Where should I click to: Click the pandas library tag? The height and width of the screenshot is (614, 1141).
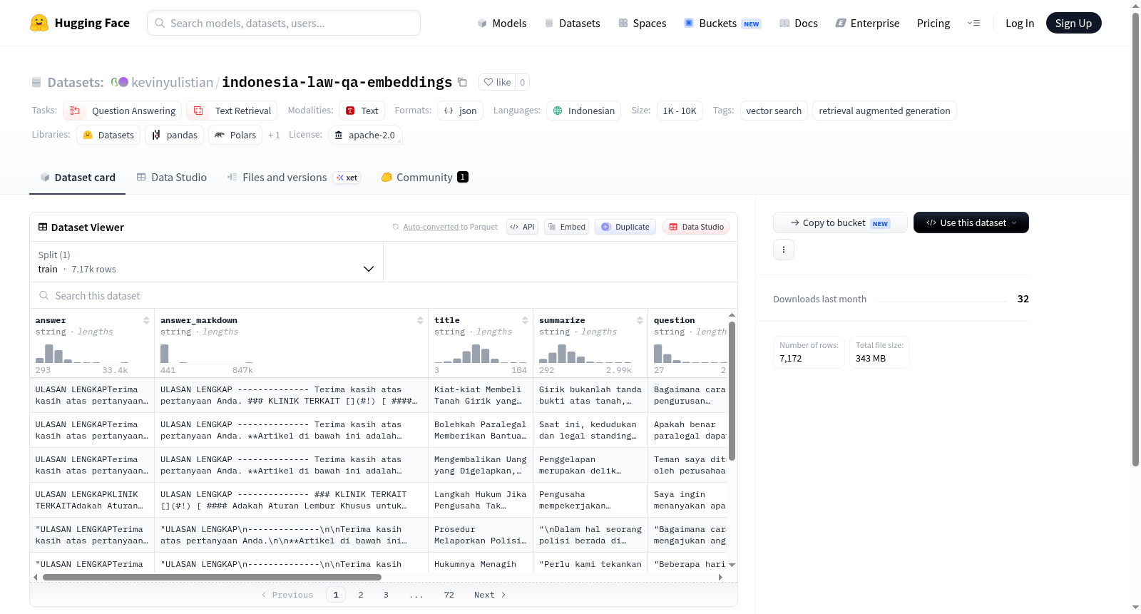coord(175,135)
